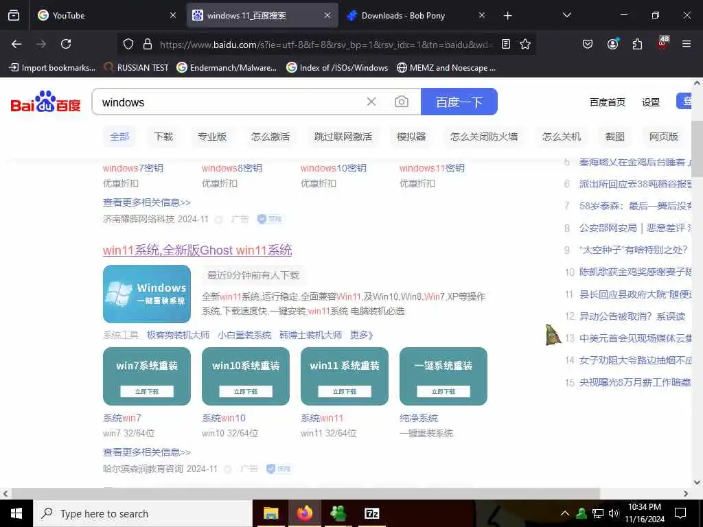This screenshot has height=527, width=703.
Task: Open the extensions puzzle icon
Action: tap(637, 44)
